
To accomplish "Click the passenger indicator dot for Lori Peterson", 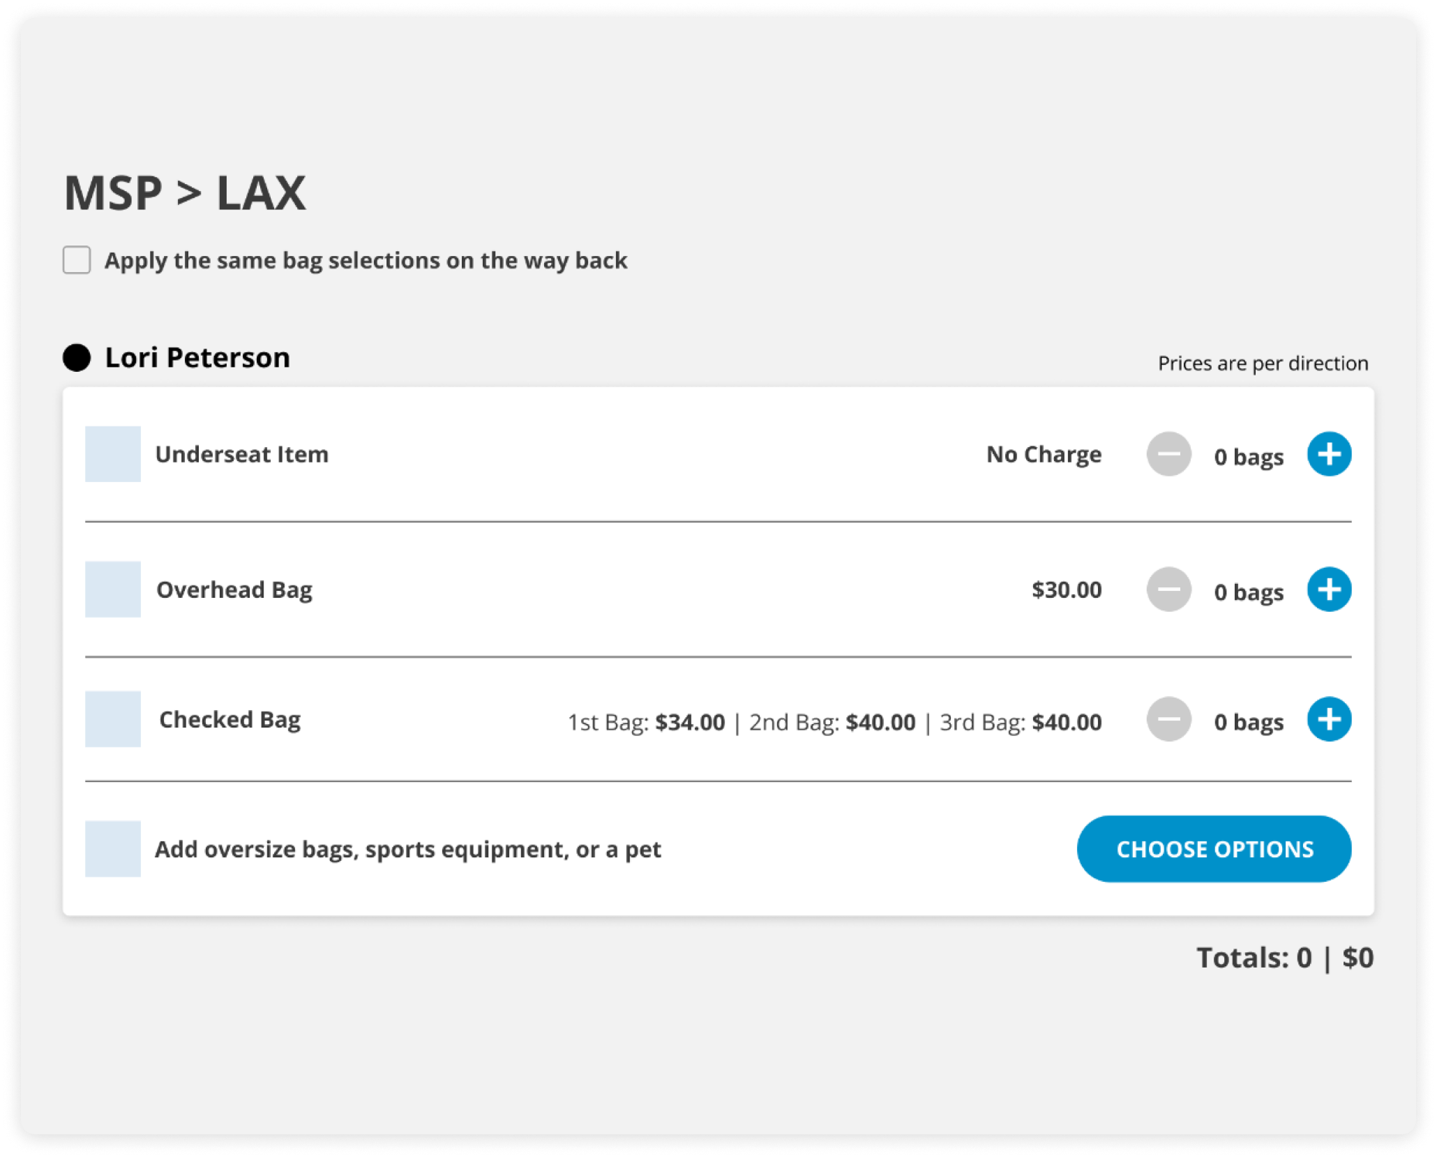I will point(77,356).
